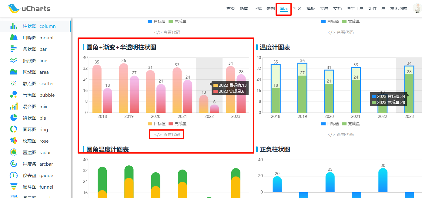This screenshot has height=198, width=422.
Task: Switch to the 演示 demo tab
Action: pyautogui.click(x=284, y=8)
